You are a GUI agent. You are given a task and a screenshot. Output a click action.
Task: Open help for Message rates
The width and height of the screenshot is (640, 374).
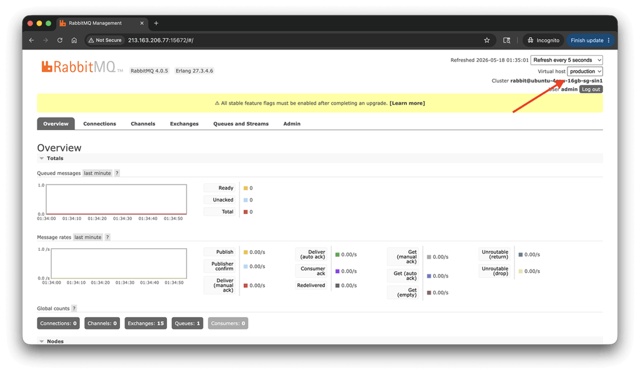[107, 237]
